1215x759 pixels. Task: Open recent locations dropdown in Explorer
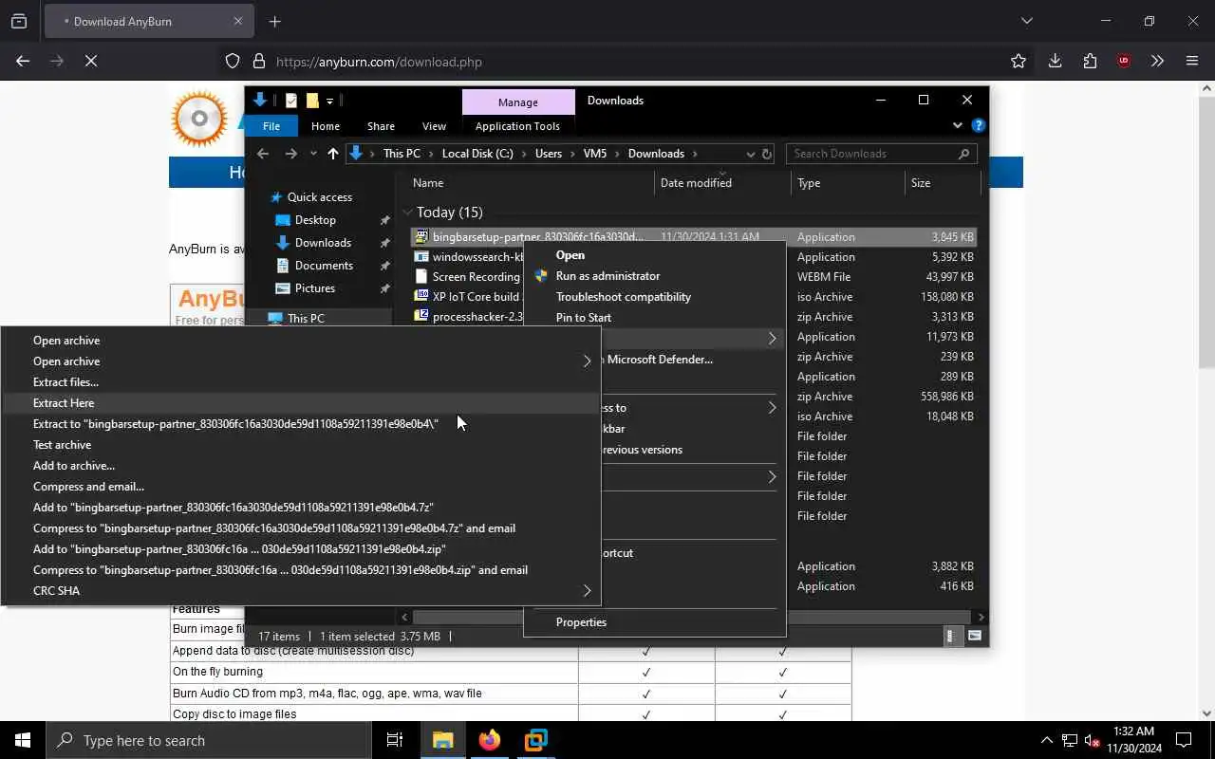pyautogui.click(x=313, y=154)
